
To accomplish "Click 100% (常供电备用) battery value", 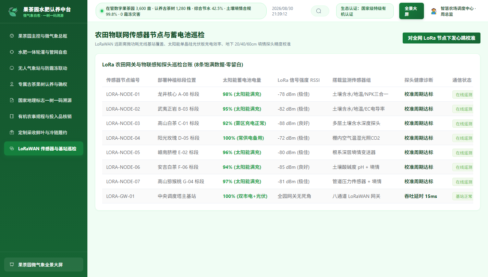I will pyautogui.click(x=243, y=138).
